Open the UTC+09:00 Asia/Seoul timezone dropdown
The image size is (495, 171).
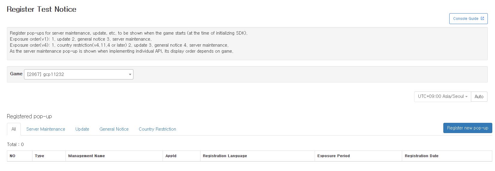tap(442, 97)
